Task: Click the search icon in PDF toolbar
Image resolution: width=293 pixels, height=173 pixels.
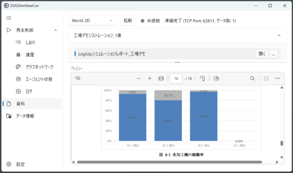Action: point(253,78)
